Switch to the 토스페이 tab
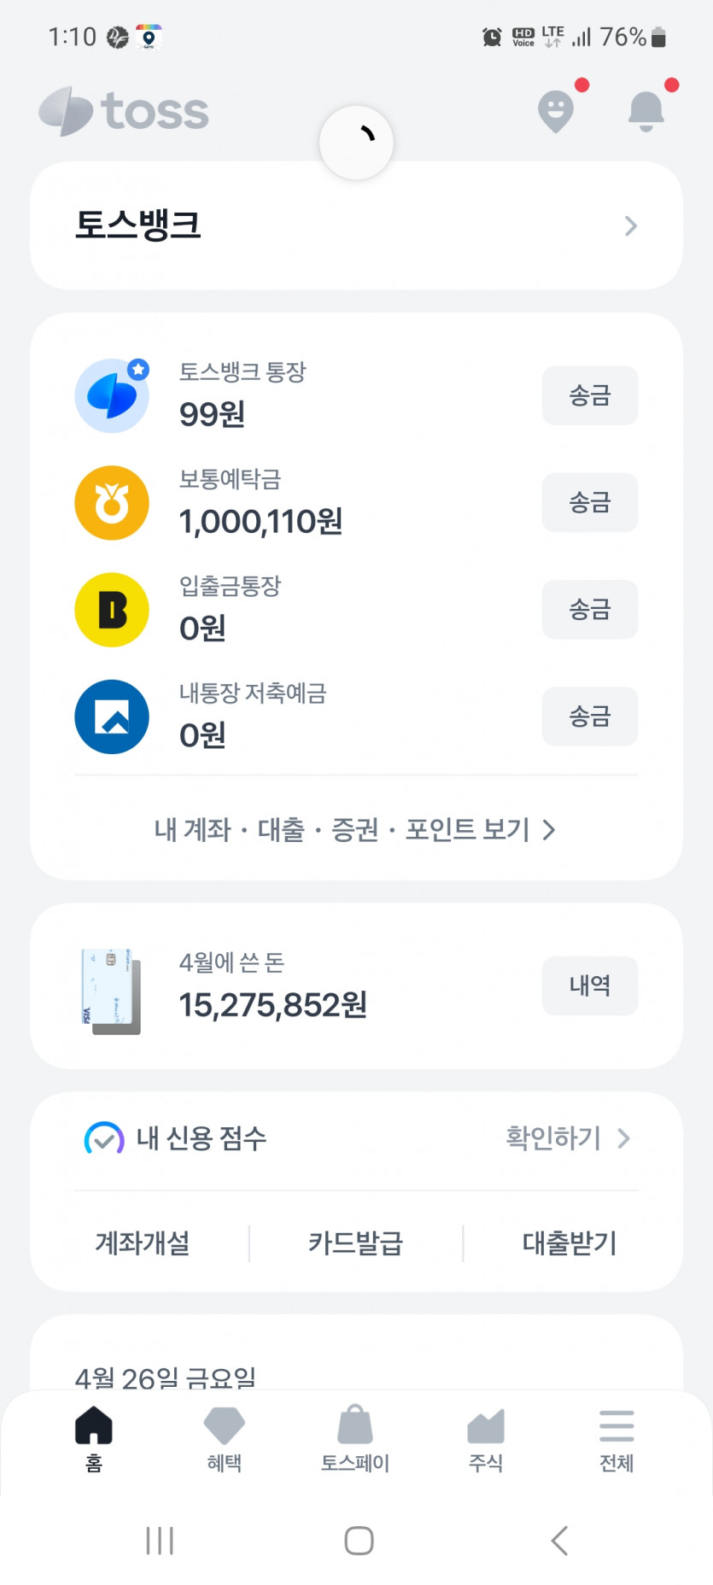713x1585 pixels. coord(355,1438)
